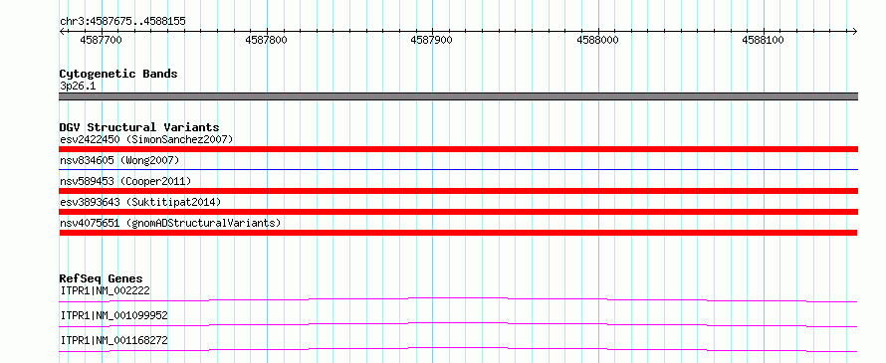Click the Cytogenetic Bands track title
The height and width of the screenshot is (363, 886).
[x=118, y=74]
